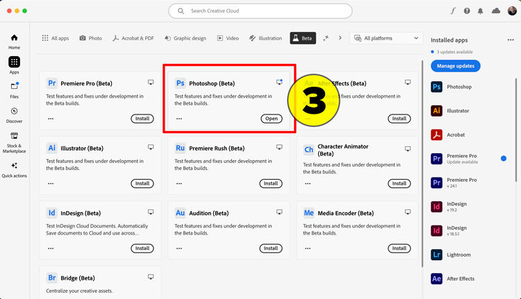This screenshot has height=299, width=521.
Task: Open more options for Premiere Pro (Beta)
Action: (x=51, y=119)
